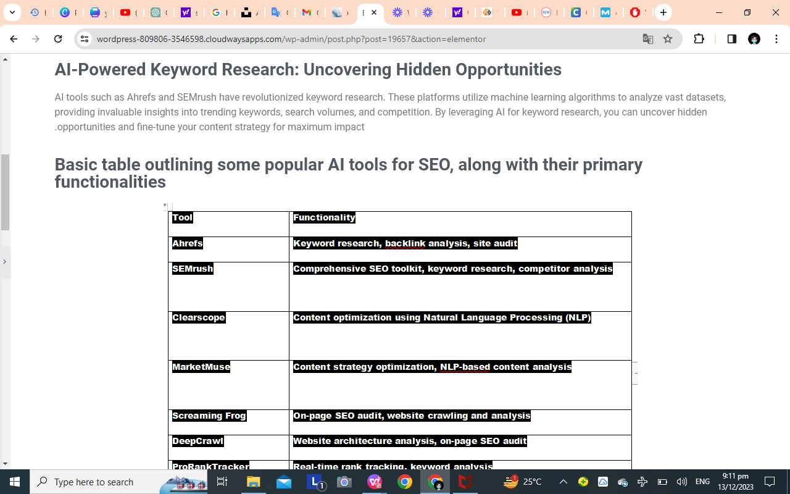Open the weather widget showing 25°C
Image resolution: width=790 pixels, height=494 pixels.
[x=523, y=482]
